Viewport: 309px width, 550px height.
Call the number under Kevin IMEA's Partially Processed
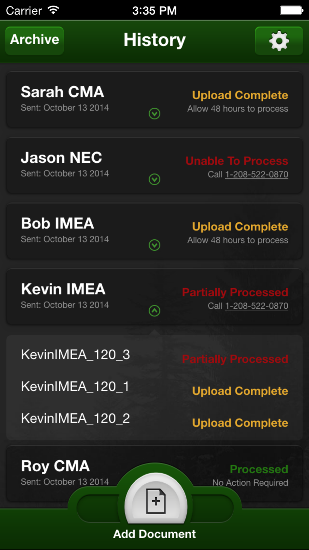click(256, 306)
